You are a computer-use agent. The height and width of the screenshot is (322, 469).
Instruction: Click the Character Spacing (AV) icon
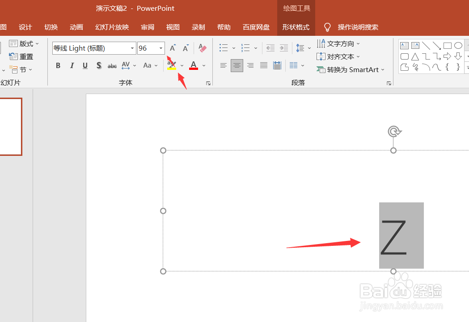tap(125, 65)
